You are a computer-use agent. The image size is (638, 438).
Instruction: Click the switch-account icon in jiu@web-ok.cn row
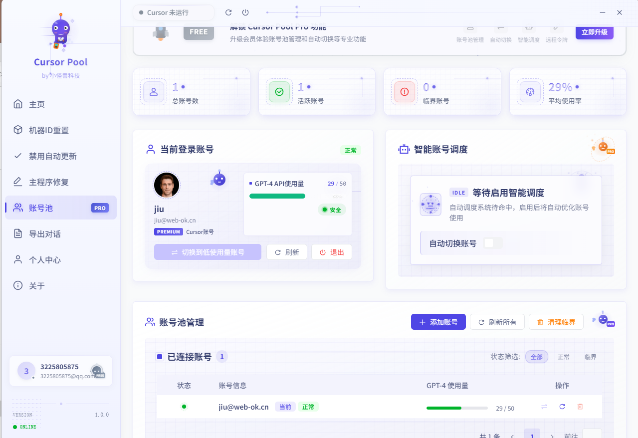point(544,407)
